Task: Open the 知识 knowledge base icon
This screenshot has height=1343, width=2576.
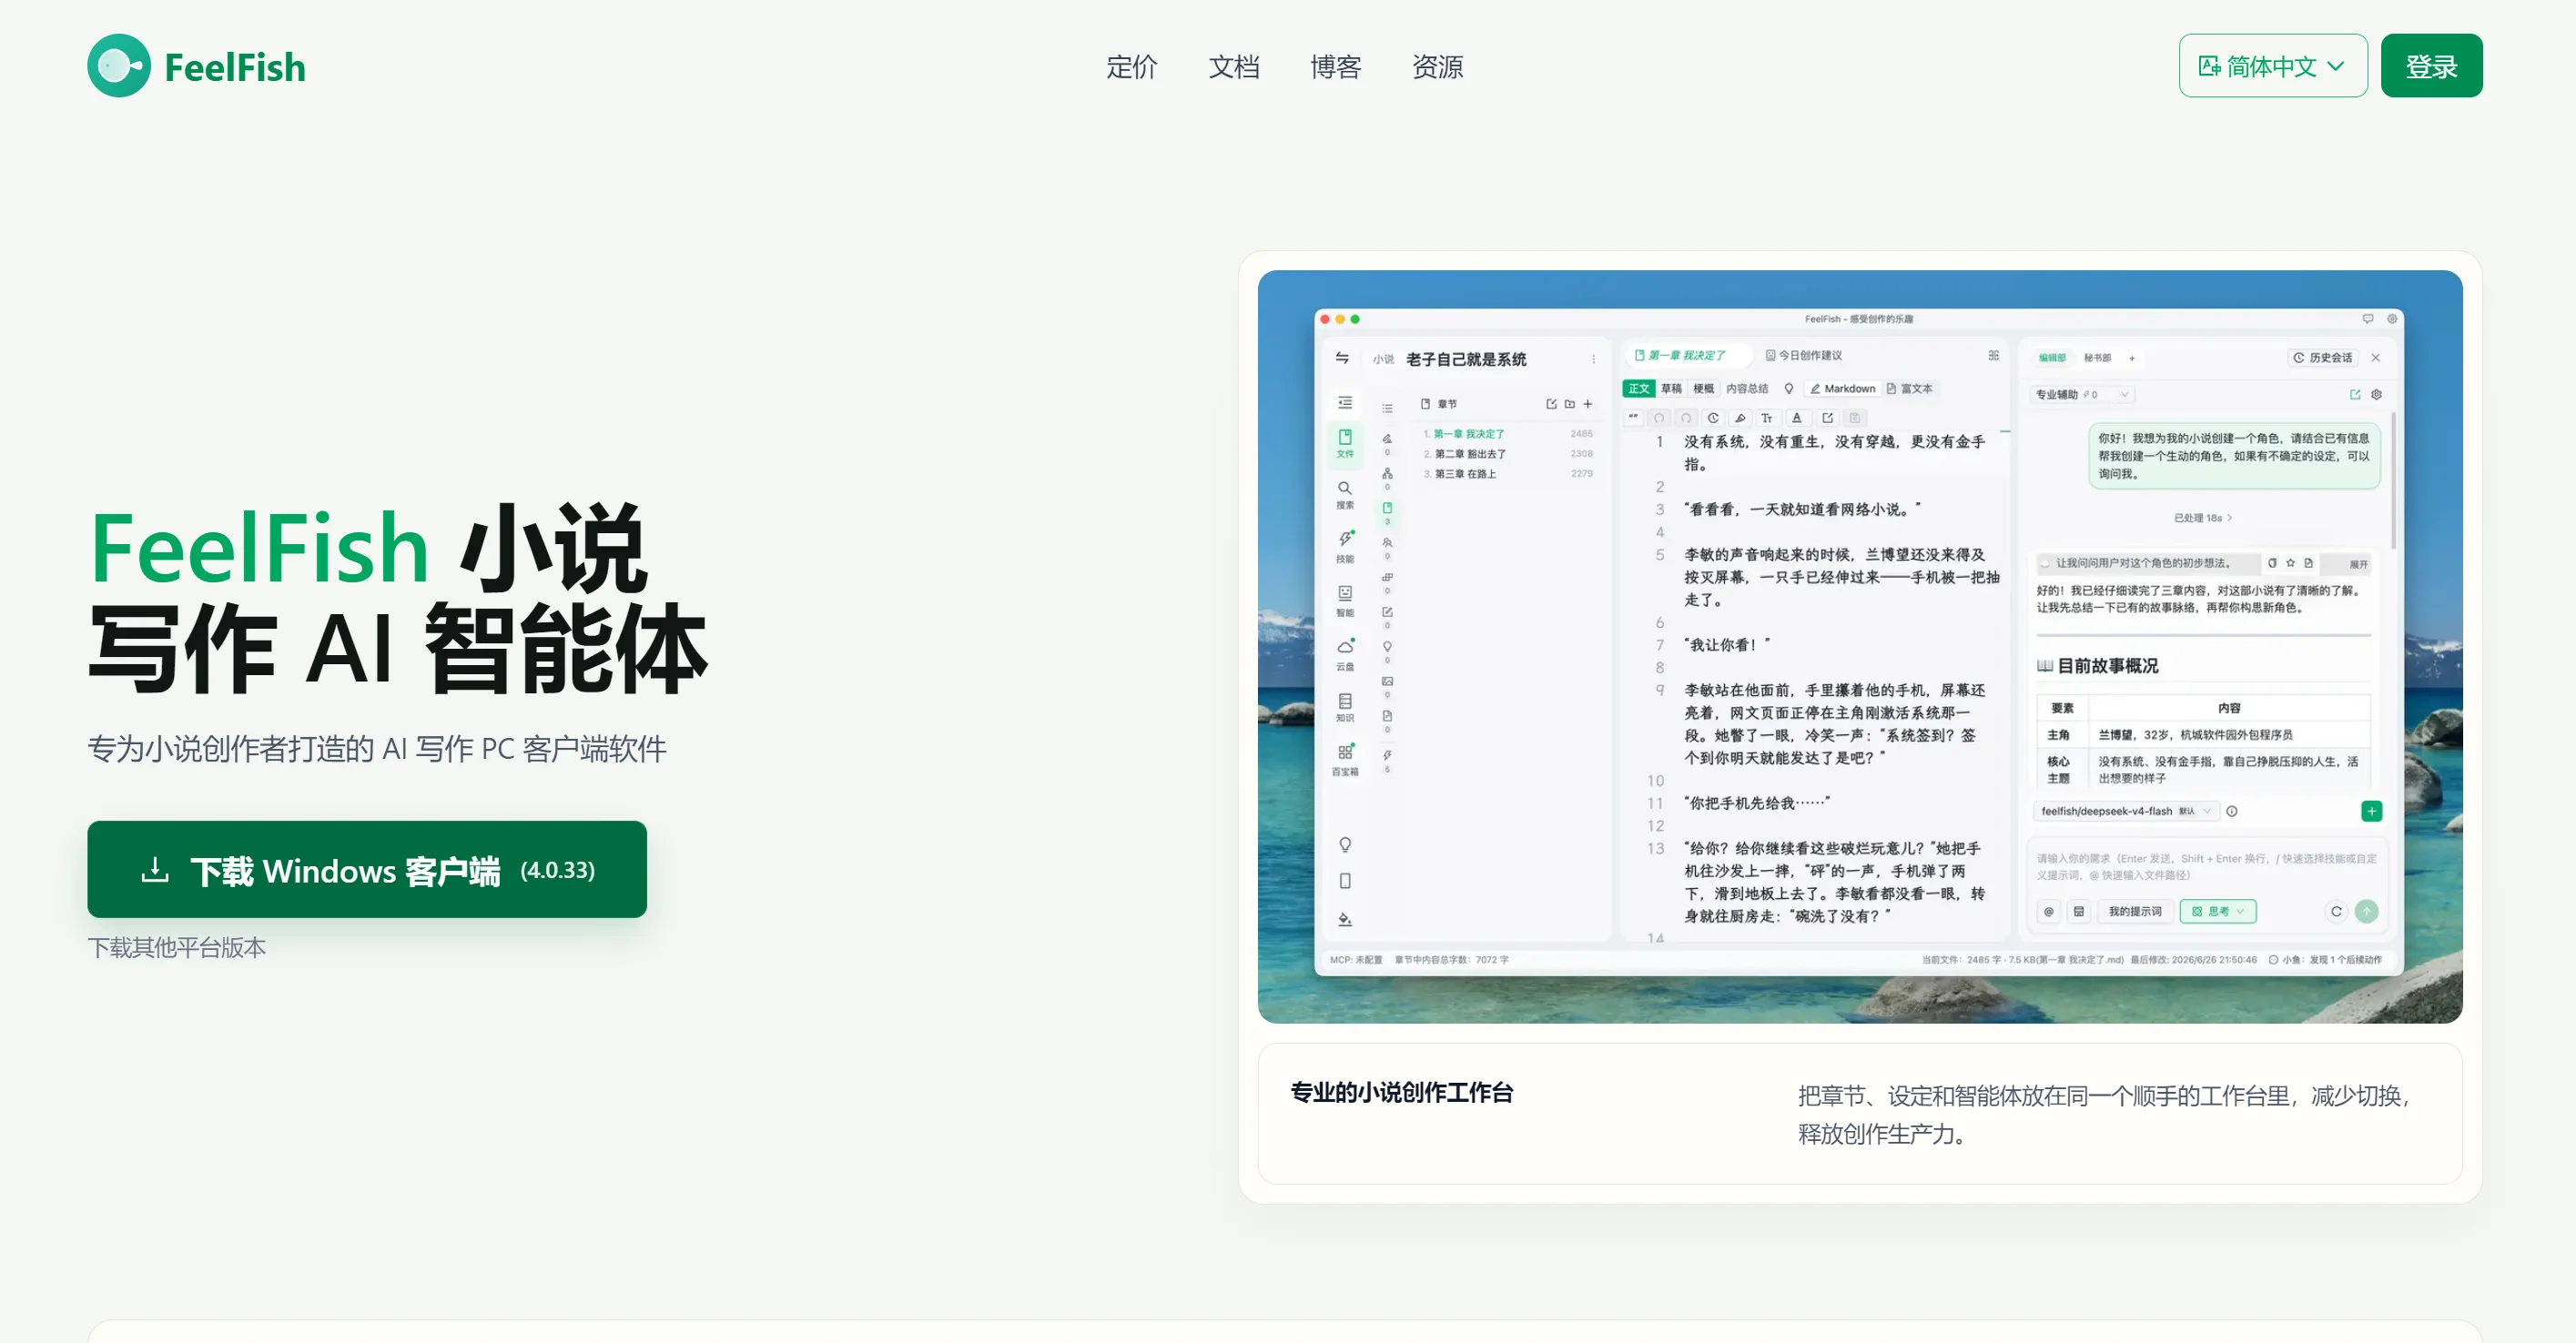Action: point(1345,708)
